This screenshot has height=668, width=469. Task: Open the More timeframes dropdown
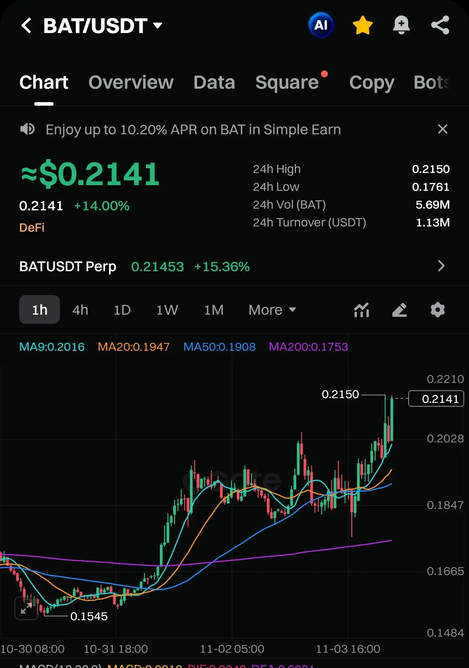(272, 310)
